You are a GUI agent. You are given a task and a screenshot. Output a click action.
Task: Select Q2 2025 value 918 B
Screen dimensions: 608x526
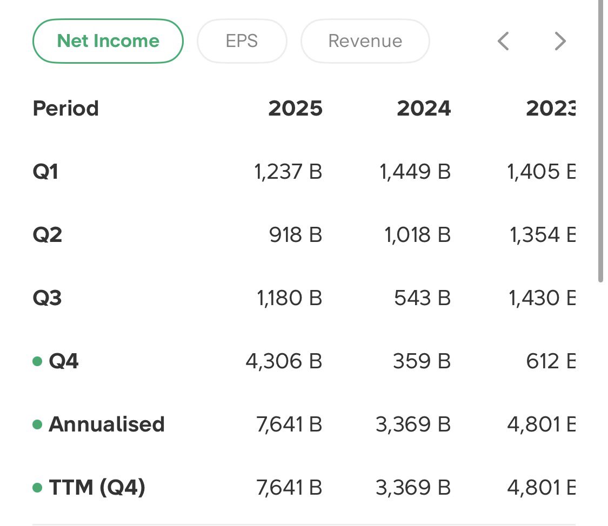coord(296,235)
